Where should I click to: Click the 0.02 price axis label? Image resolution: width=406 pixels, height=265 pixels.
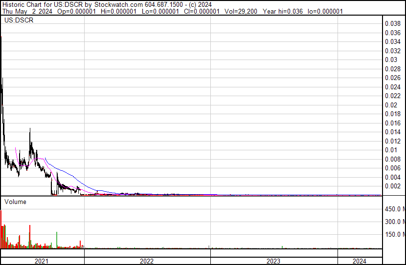tap(391, 105)
